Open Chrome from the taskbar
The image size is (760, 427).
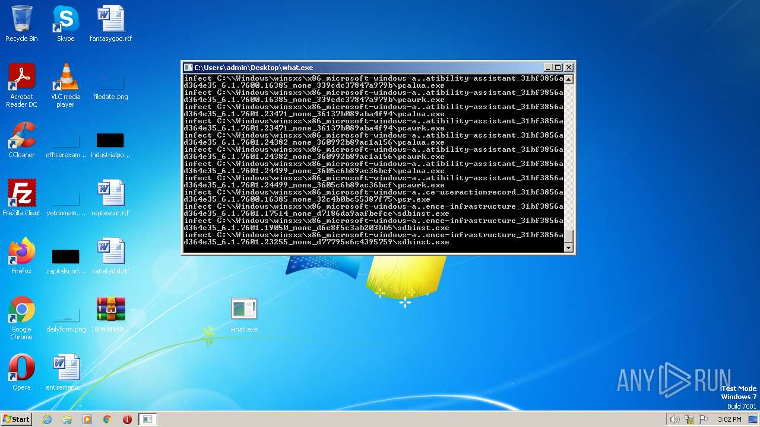coord(107,419)
